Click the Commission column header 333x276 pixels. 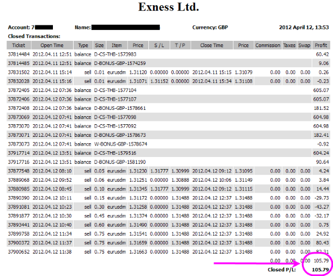268,45
